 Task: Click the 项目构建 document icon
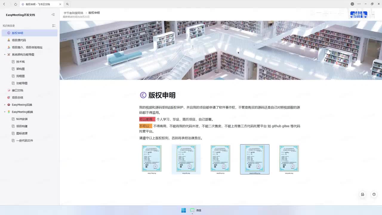(x=13, y=126)
